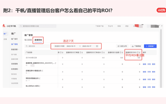
Task: Switch to the 笔记营销 tab
Action: click(x=28, y=40)
